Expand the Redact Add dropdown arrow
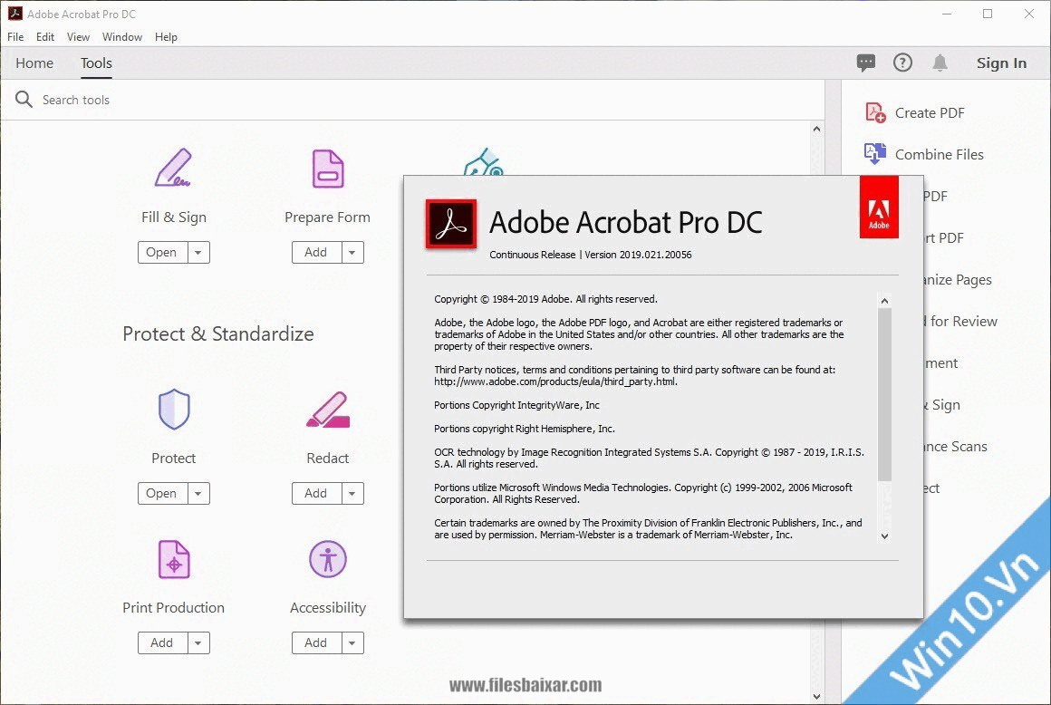 tap(352, 493)
